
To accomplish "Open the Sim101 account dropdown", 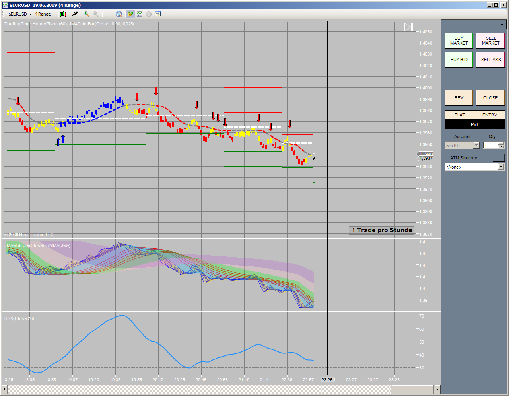I will pos(462,146).
